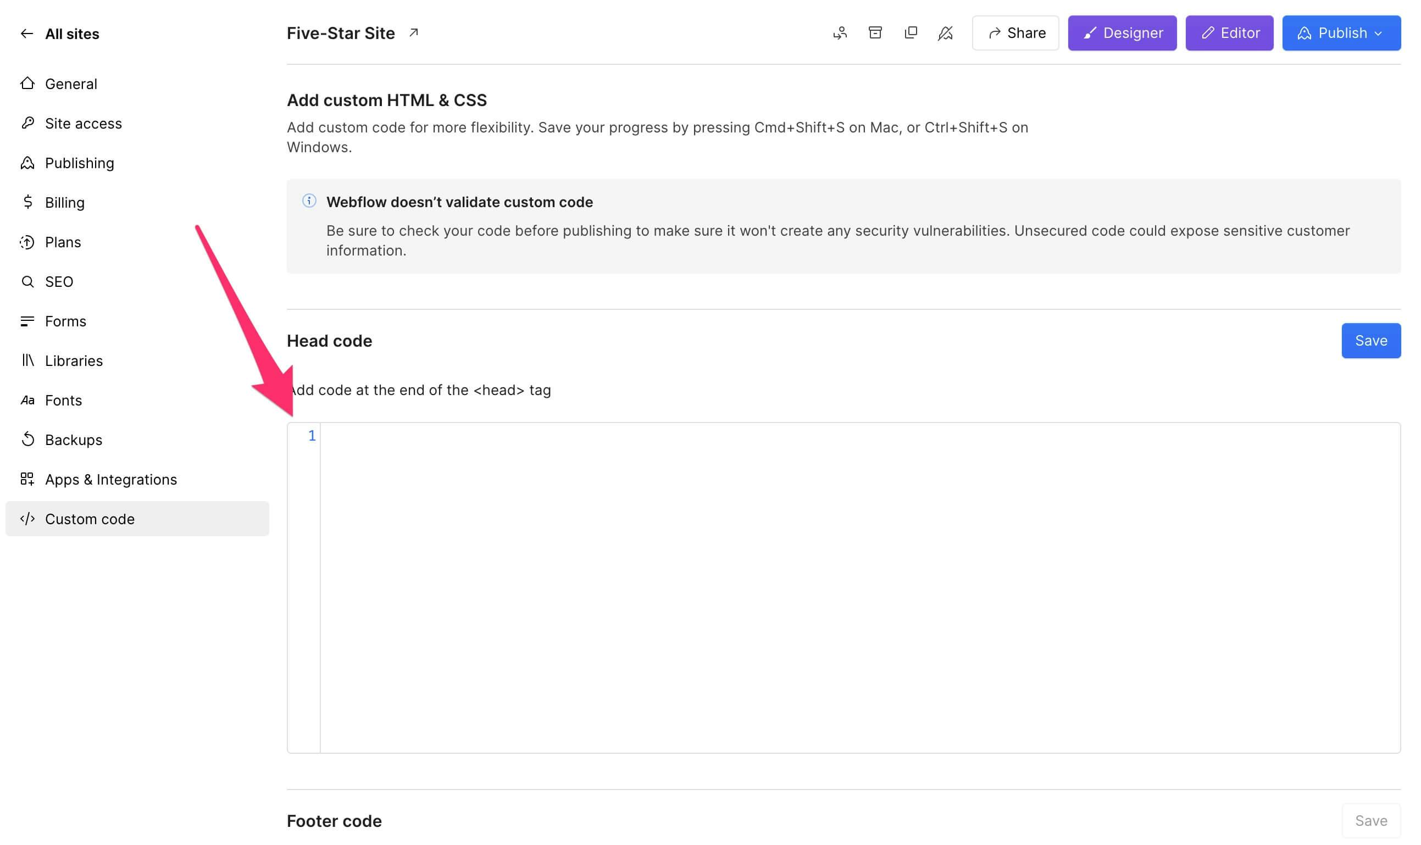The image size is (1421, 845).
Task: Click the Add custom HTML & CSS heading
Action: (x=386, y=99)
